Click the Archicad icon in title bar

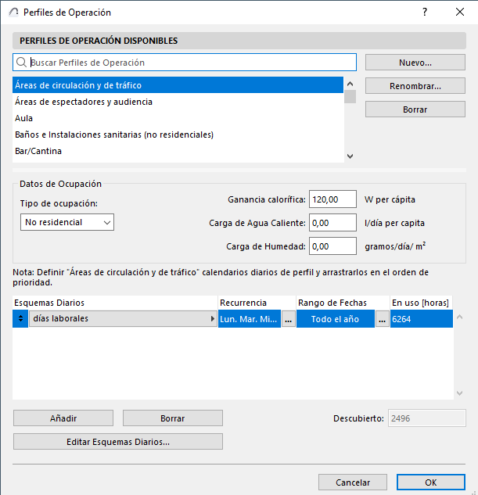(x=13, y=13)
